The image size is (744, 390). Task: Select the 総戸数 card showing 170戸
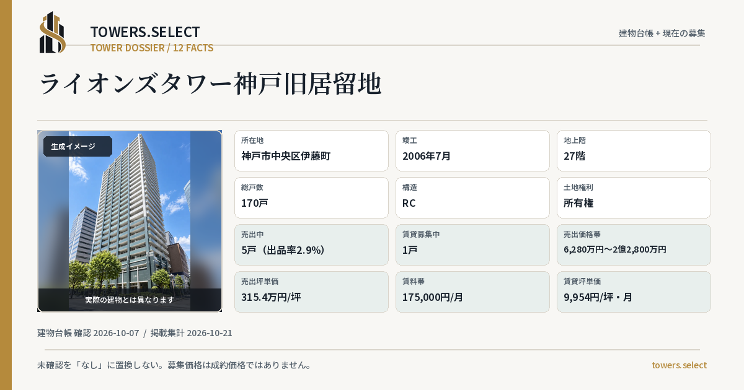pyautogui.click(x=311, y=197)
